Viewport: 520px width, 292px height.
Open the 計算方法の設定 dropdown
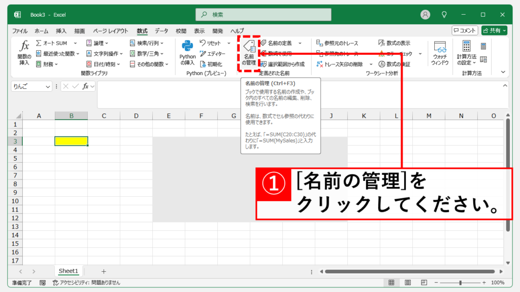point(466,53)
